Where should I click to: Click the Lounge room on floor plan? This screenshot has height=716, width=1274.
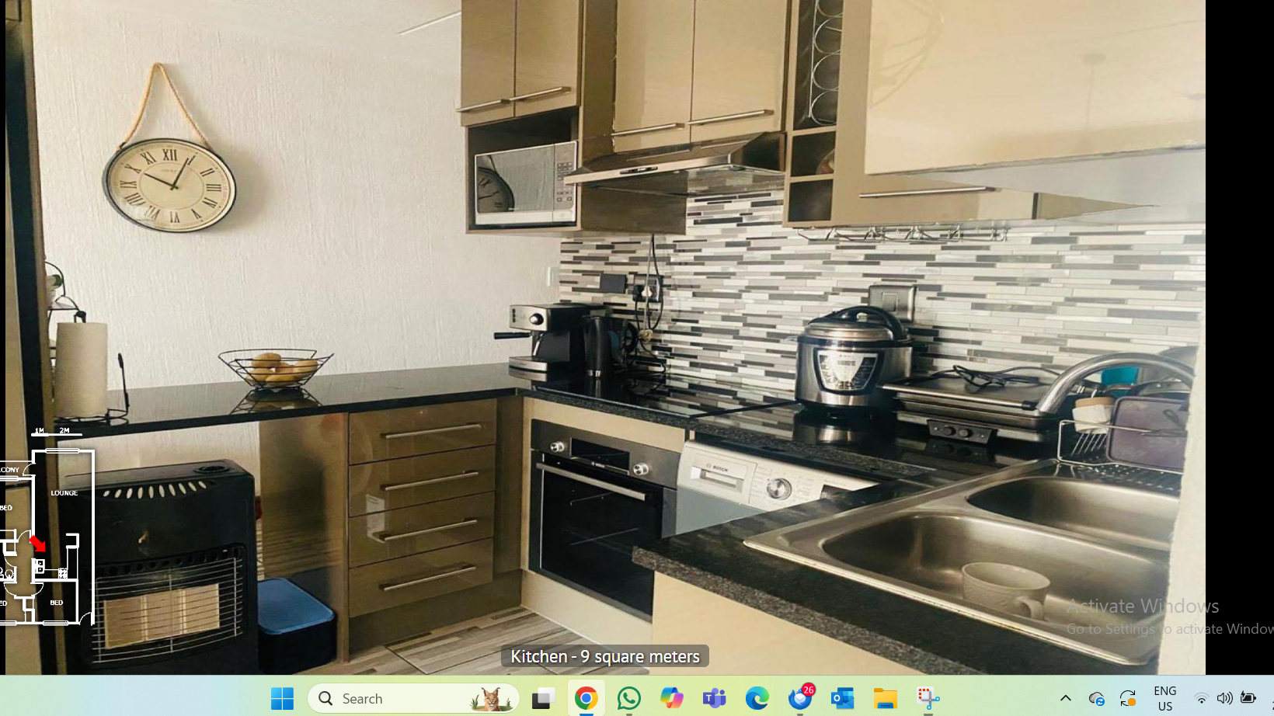pyautogui.click(x=64, y=493)
